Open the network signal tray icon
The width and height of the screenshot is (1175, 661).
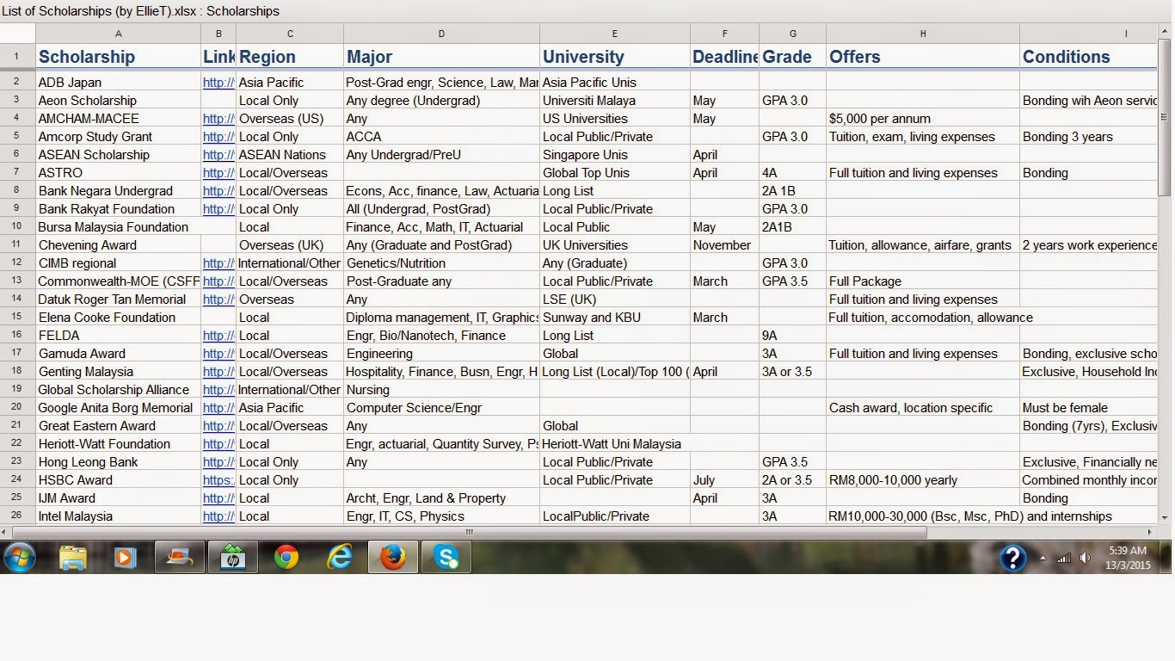(x=1064, y=558)
